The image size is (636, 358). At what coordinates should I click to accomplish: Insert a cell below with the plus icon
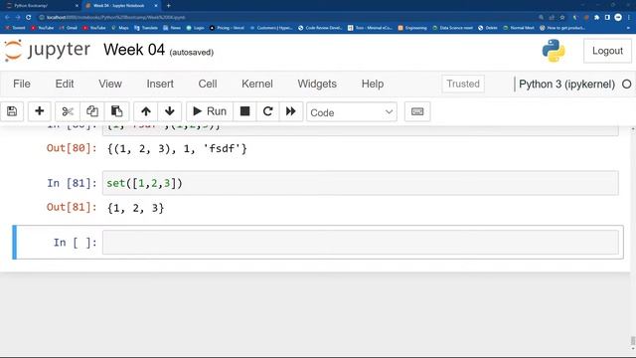click(x=40, y=111)
